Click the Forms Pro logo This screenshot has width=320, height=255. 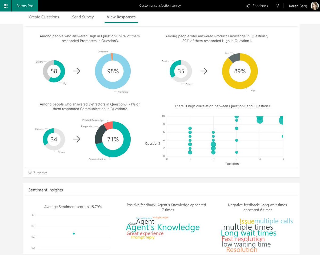[25, 6]
